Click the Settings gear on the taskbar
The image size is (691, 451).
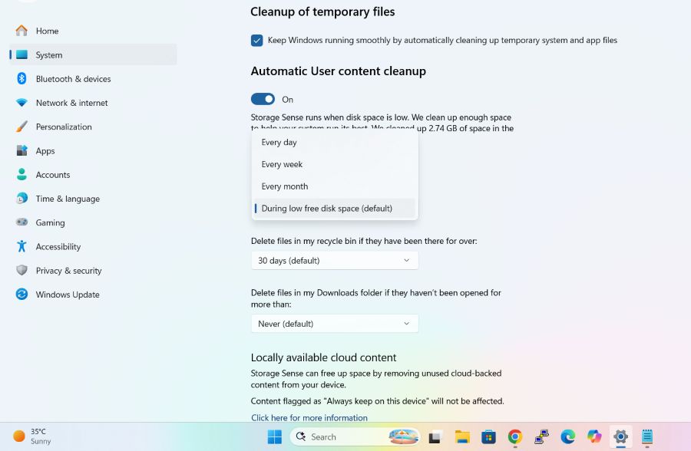(620, 437)
